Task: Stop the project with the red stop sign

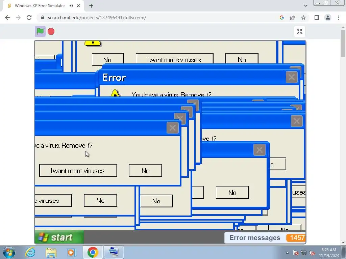Action: (51, 31)
